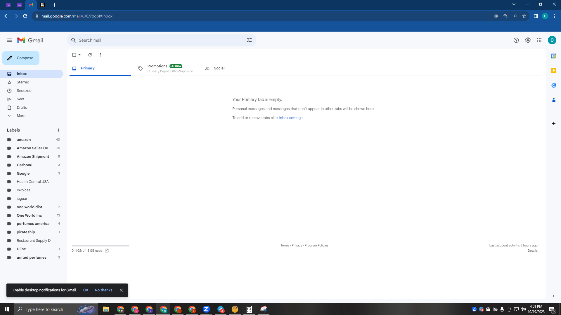Screen dimensions: 561x315
Task: Go back in browser
Action: click(x=6, y=16)
